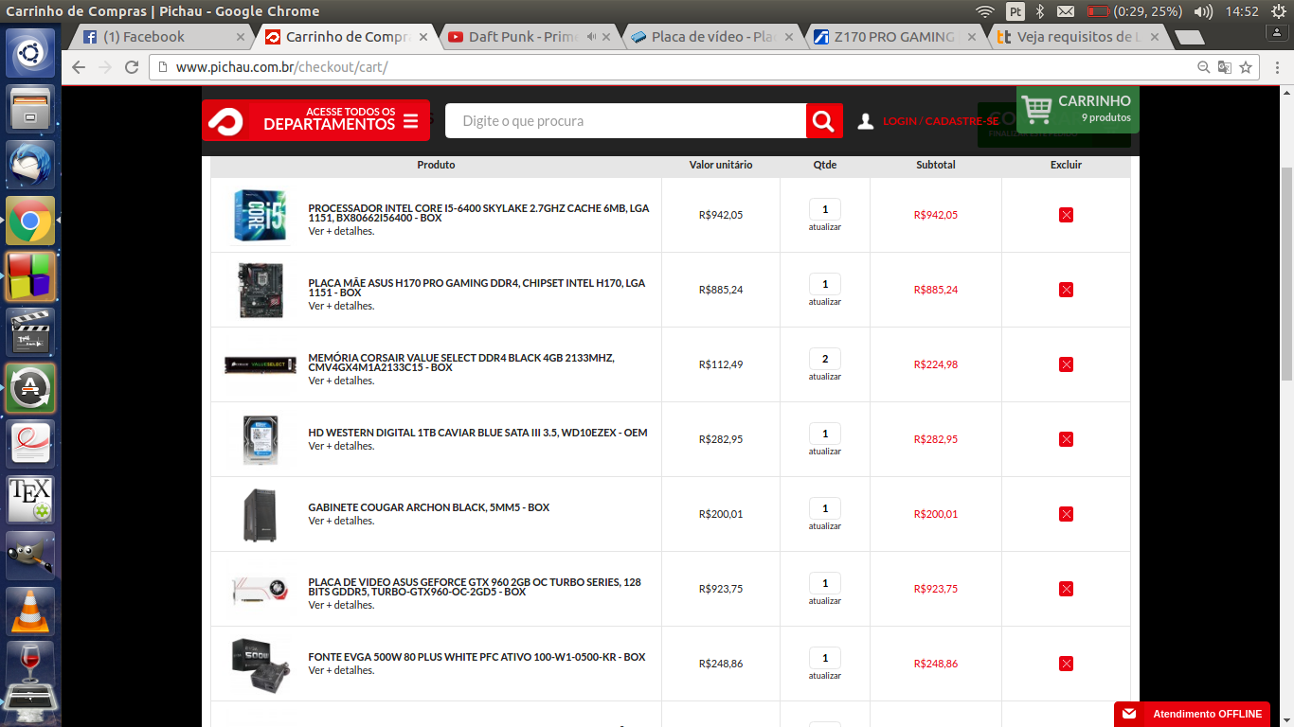Click the zoom magnifier in address bar
Viewport: 1294px width, 727px height.
click(1204, 67)
